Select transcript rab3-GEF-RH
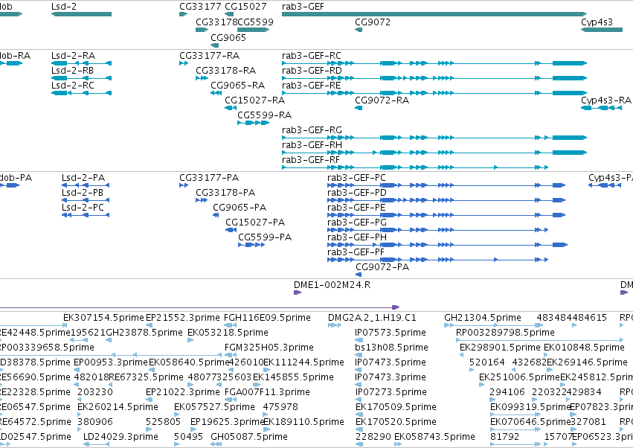This screenshot has height=448, width=633. coord(312,145)
